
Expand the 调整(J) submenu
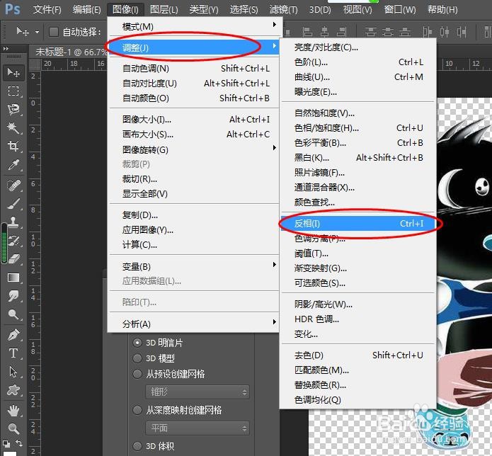click(x=194, y=47)
